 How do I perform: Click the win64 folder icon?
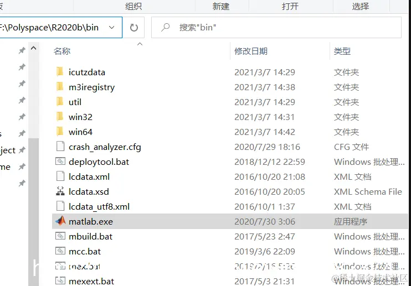tap(60, 131)
